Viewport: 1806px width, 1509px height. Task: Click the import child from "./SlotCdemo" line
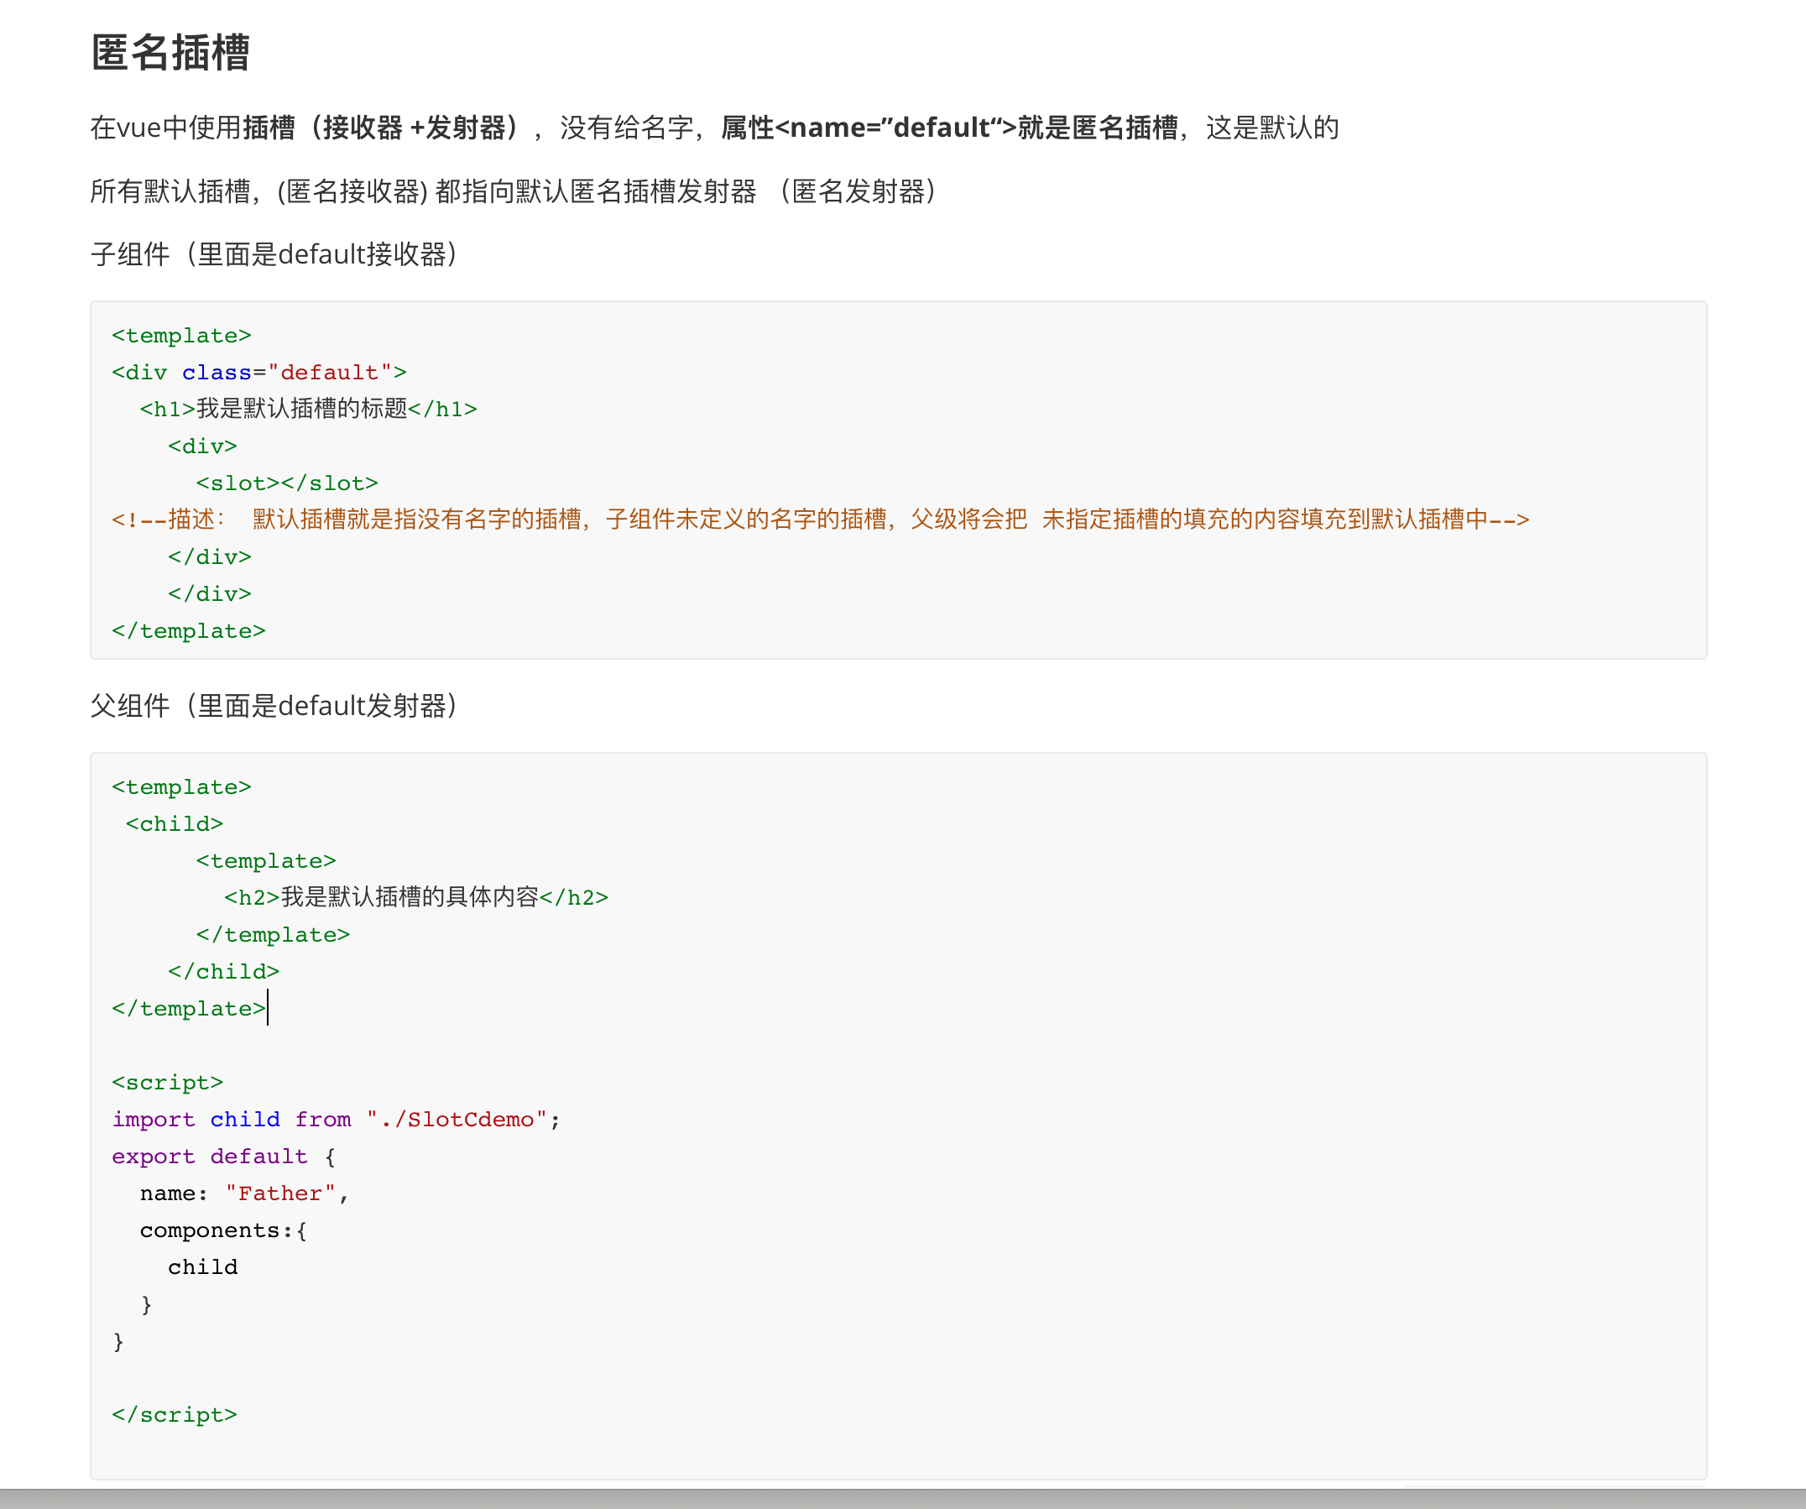pyautogui.click(x=337, y=1120)
